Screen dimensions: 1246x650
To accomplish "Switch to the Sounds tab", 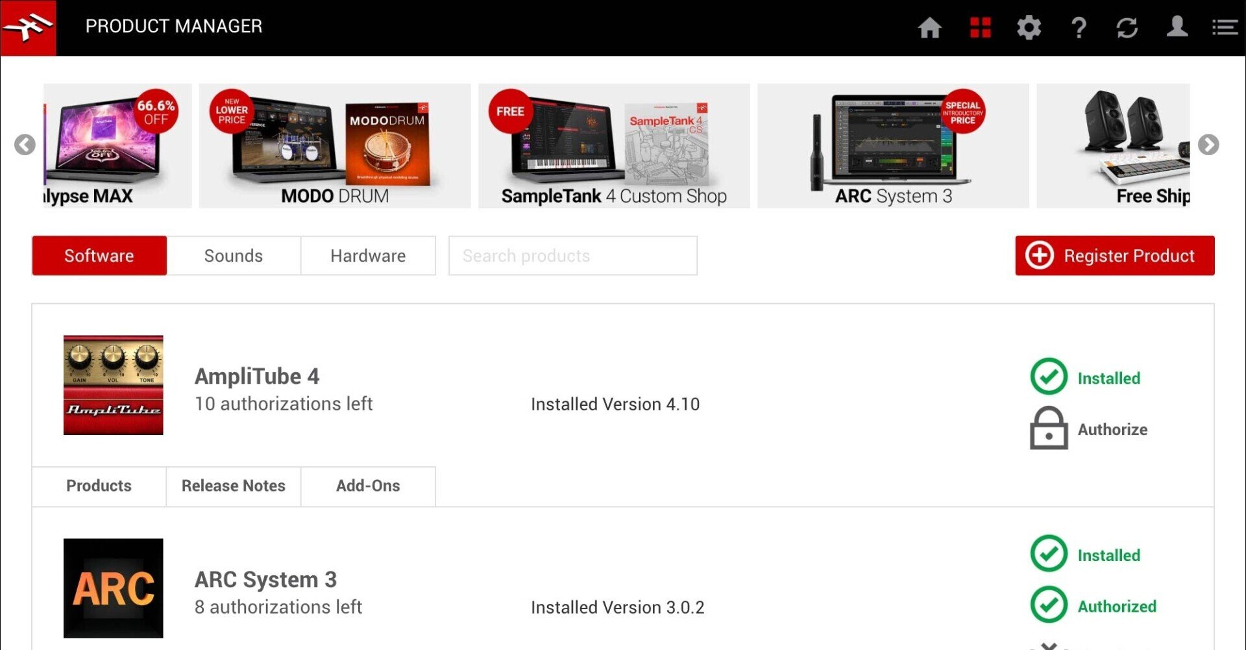I will coord(234,256).
